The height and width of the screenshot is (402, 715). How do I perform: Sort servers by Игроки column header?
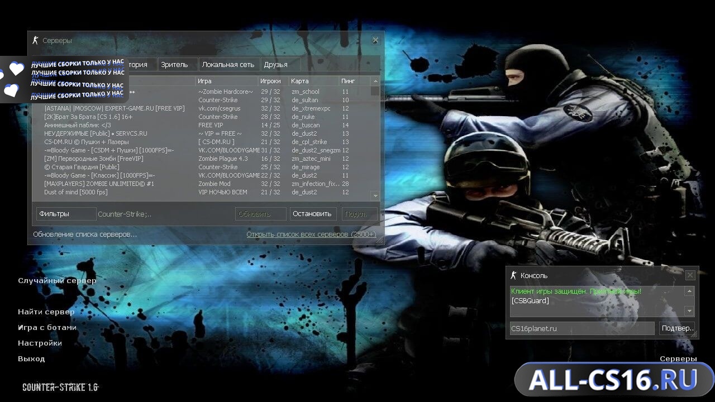(x=274, y=81)
